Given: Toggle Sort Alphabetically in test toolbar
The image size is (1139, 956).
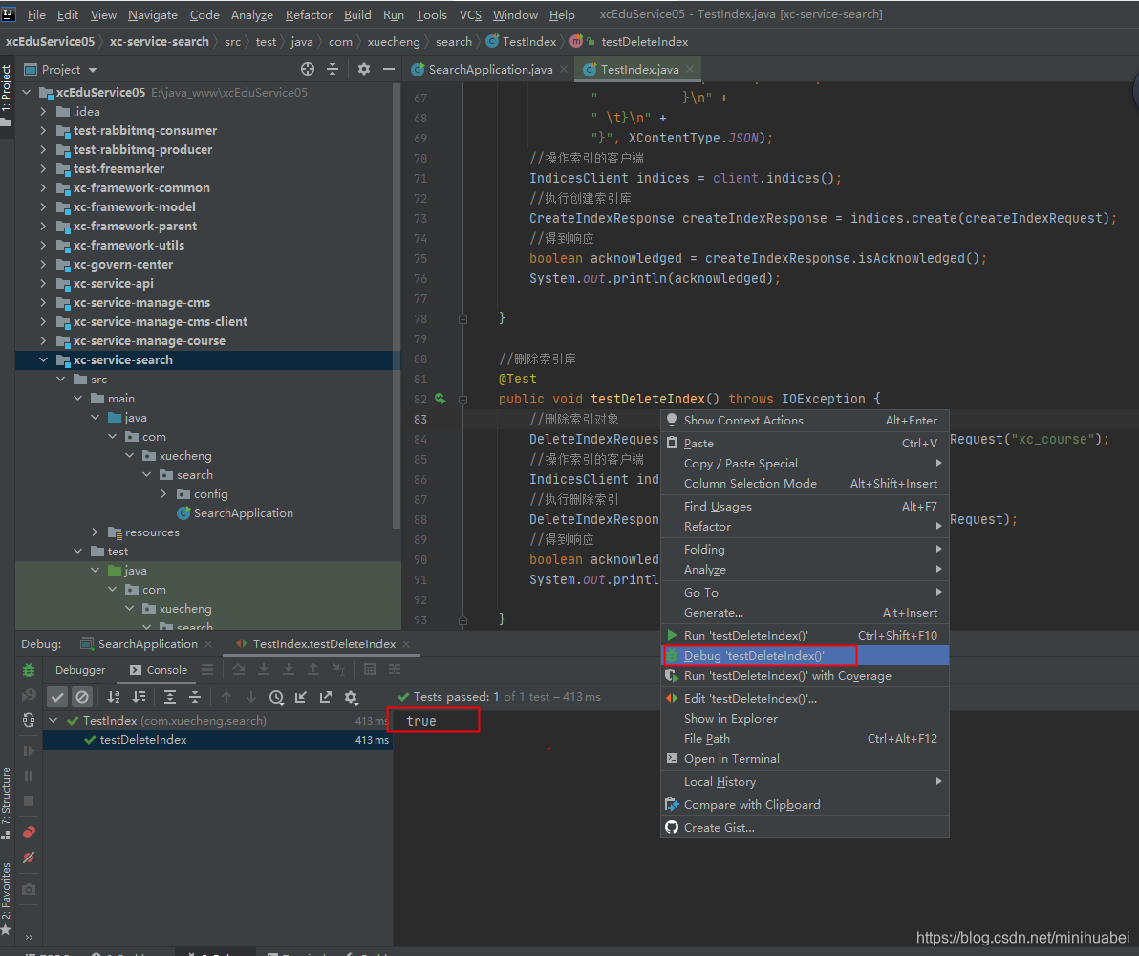Looking at the screenshot, I should click(114, 697).
